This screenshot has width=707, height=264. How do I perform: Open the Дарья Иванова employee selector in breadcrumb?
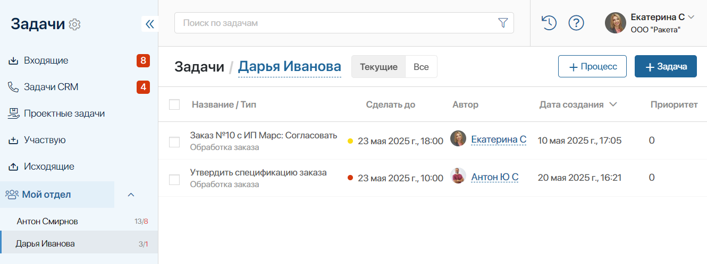[x=290, y=67]
